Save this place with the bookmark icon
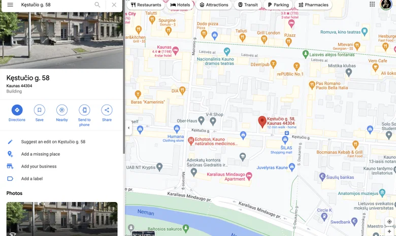The height and width of the screenshot is (236, 396). [x=40, y=110]
